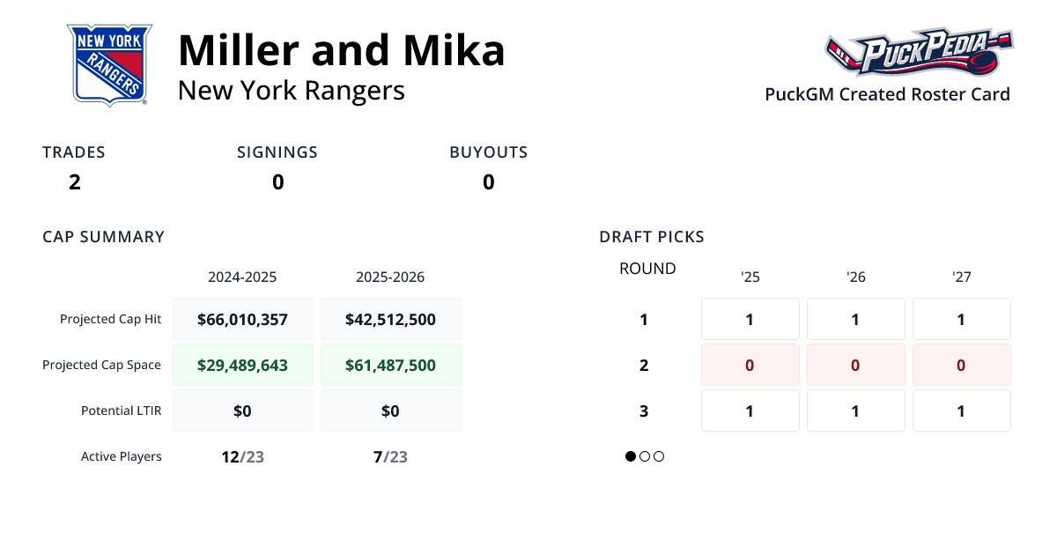Switch to the 2025-2026 column

point(390,277)
